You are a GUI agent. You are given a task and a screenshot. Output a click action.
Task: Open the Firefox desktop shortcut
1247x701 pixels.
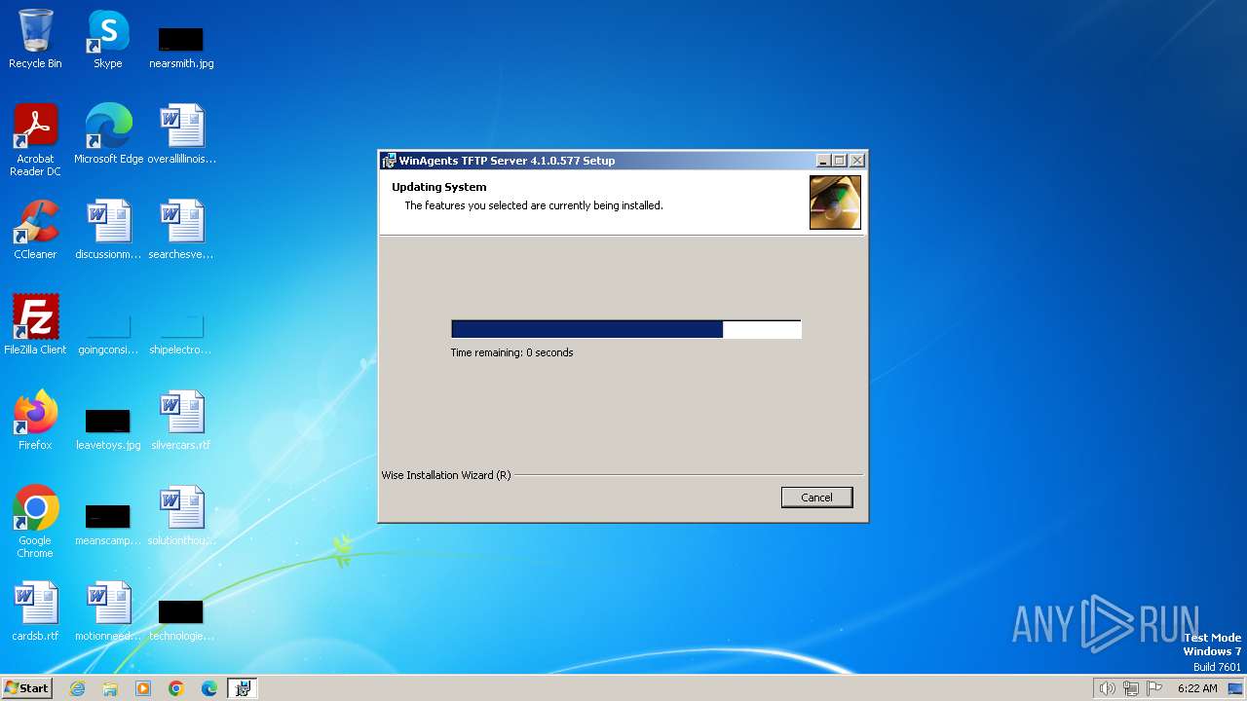35,421
